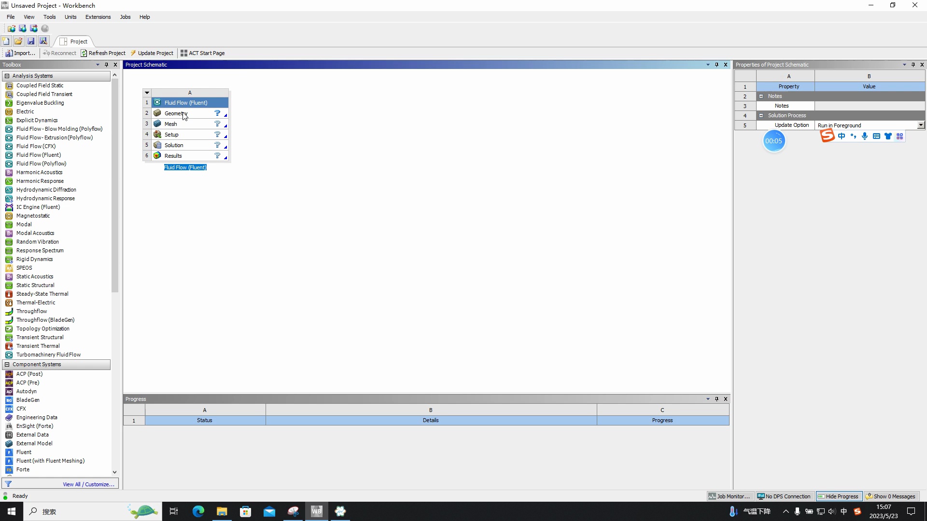Image resolution: width=927 pixels, height=521 pixels.
Task: Open the Units menu
Action: pos(70,17)
